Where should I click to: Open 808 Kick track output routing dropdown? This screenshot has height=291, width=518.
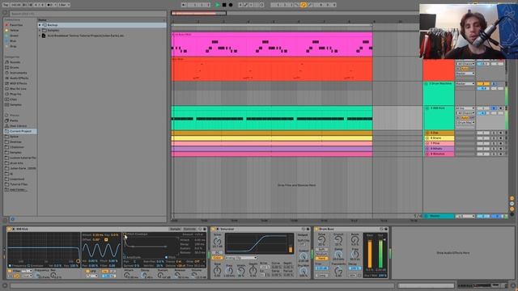tap(465, 122)
